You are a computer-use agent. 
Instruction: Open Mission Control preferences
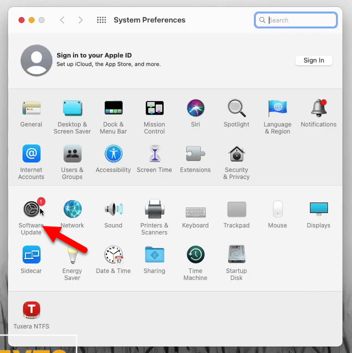(154, 108)
